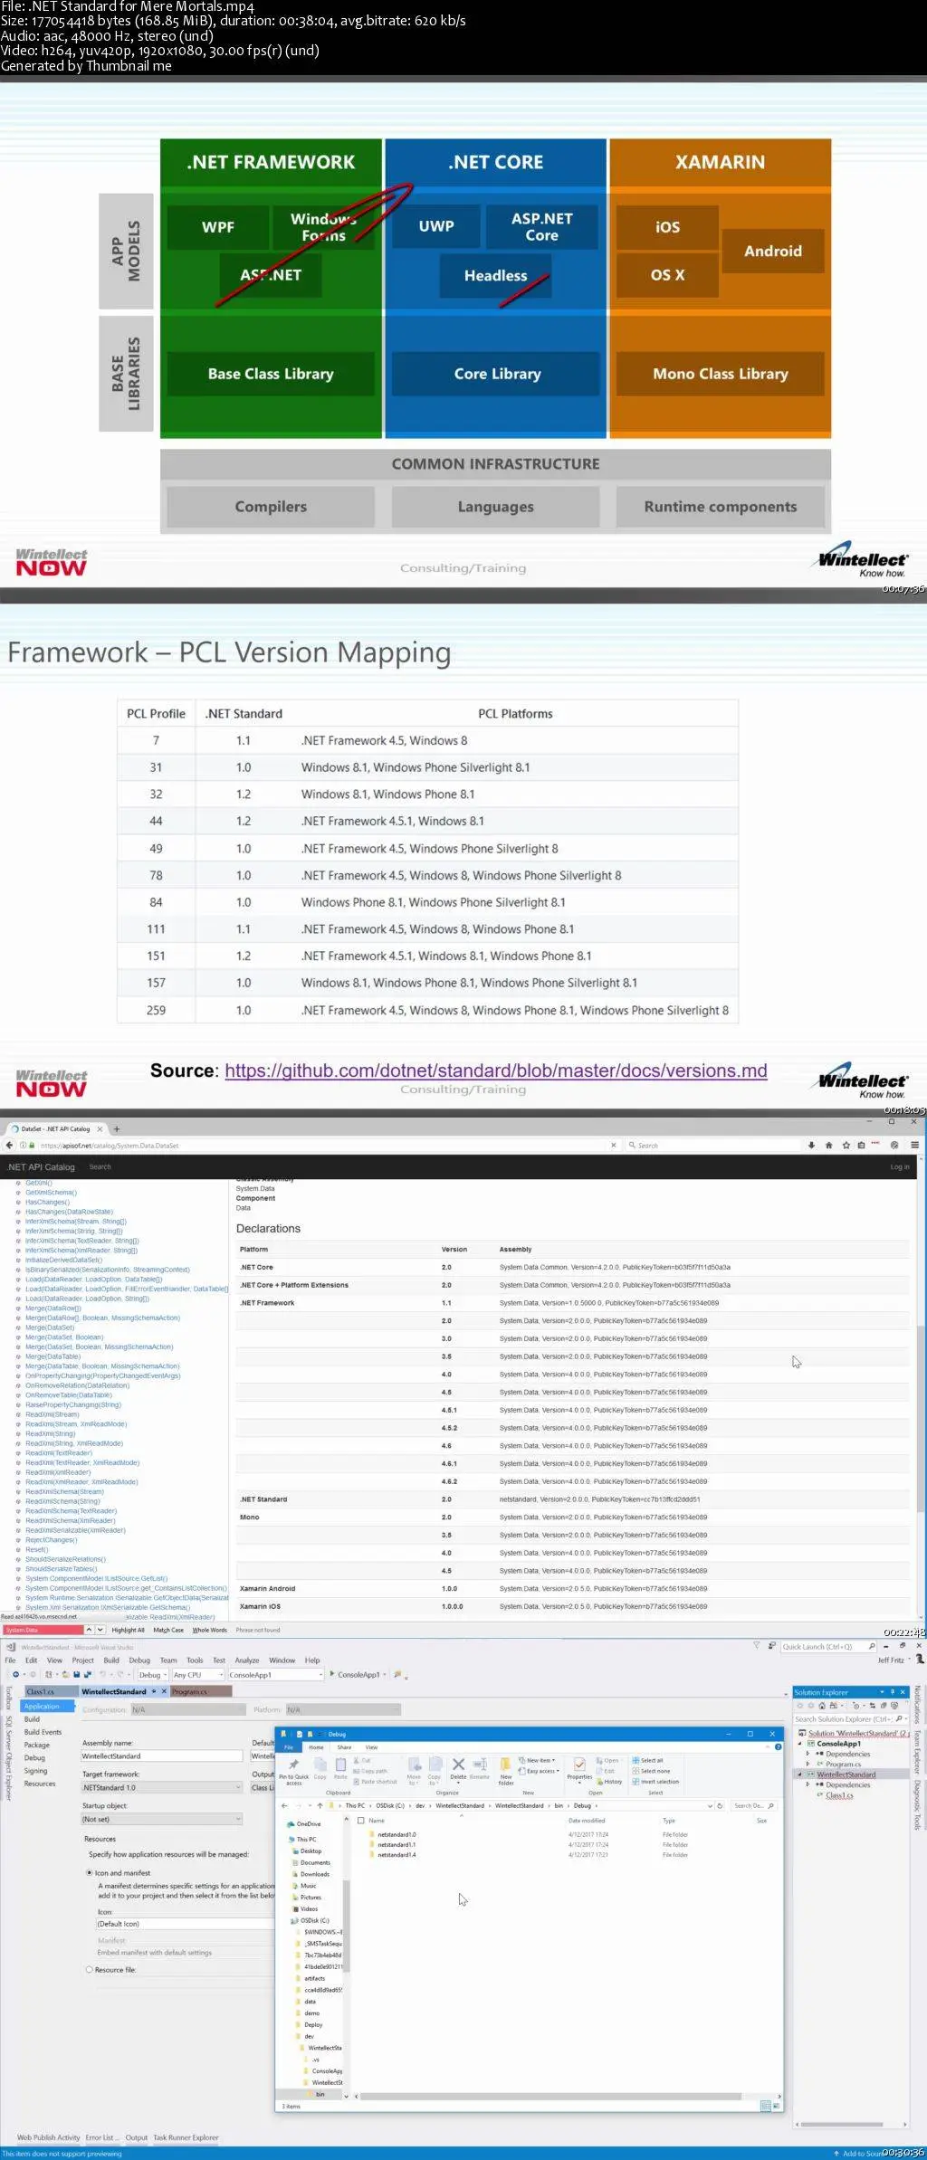The height and width of the screenshot is (2160, 927).
Task: Toggle Match Case in the browser find bar
Action: pyautogui.click(x=168, y=1630)
